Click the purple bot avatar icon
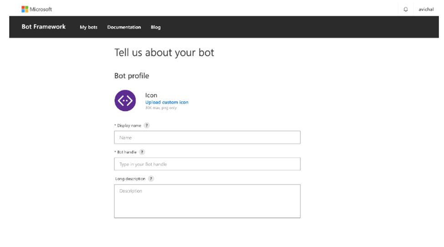The image size is (444, 247). [125, 100]
